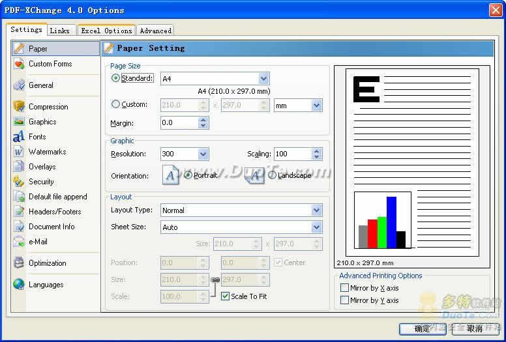506x342 pixels.
Task: Click the Security keys icon
Action: 19,182
